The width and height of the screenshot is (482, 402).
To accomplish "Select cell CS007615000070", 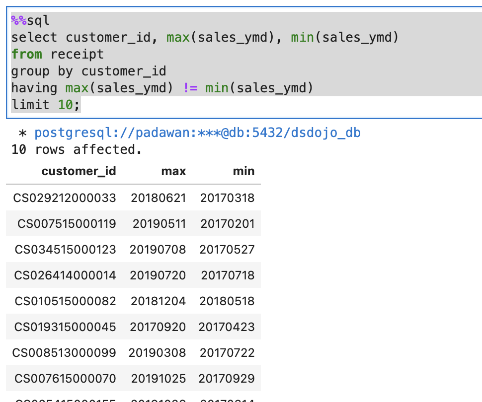I will point(65,378).
